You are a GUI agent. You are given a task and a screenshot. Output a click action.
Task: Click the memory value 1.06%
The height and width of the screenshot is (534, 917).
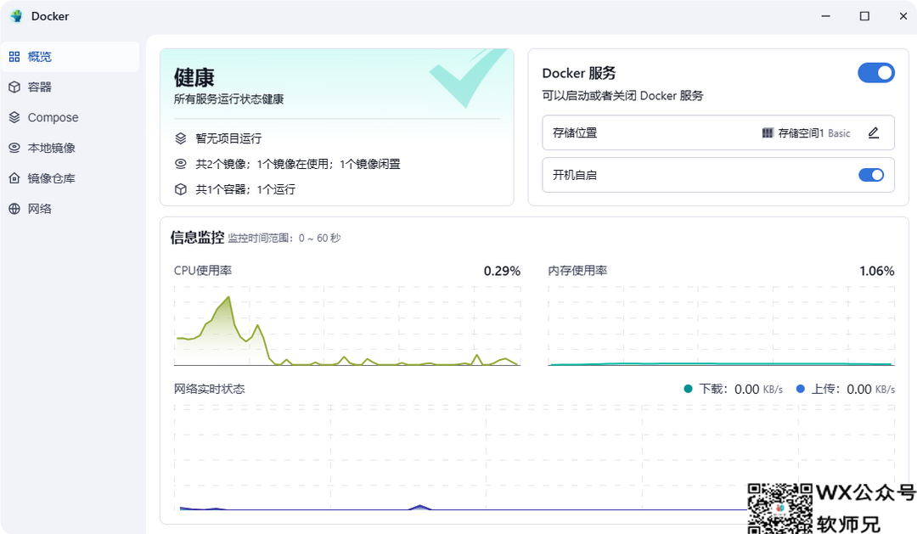tap(876, 271)
